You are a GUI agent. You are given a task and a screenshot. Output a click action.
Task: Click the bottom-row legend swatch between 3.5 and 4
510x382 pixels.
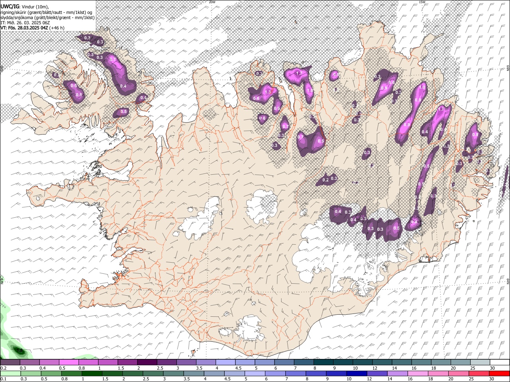point(194,373)
